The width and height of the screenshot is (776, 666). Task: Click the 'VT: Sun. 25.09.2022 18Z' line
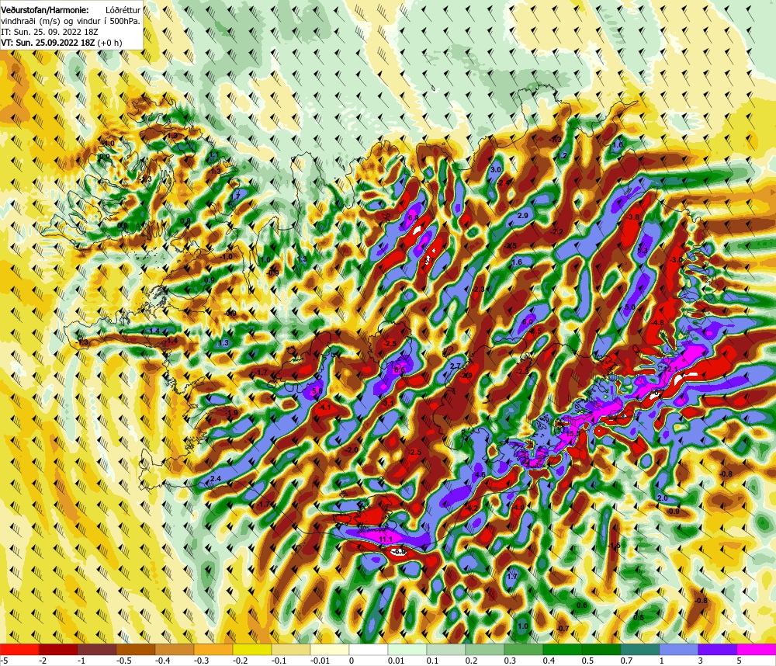click(47, 42)
